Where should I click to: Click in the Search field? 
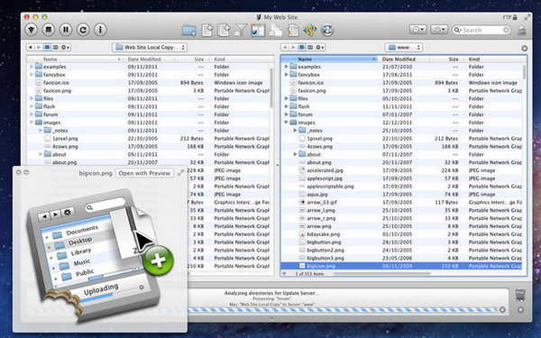click(x=481, y=30)
